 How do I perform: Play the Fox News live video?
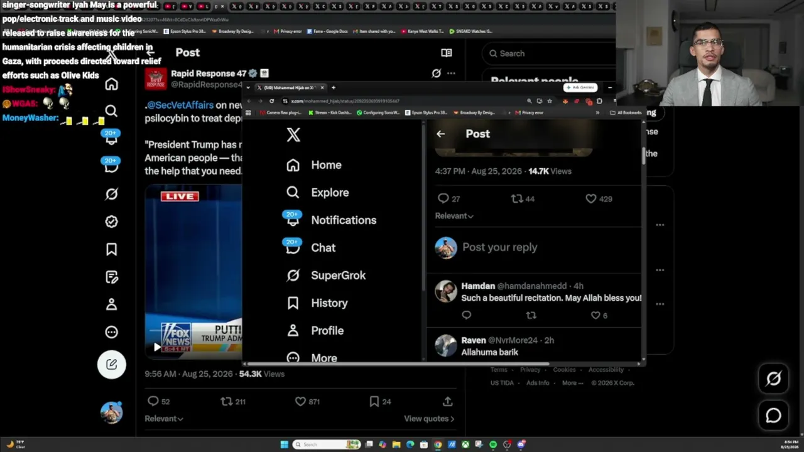coord(157,347)
